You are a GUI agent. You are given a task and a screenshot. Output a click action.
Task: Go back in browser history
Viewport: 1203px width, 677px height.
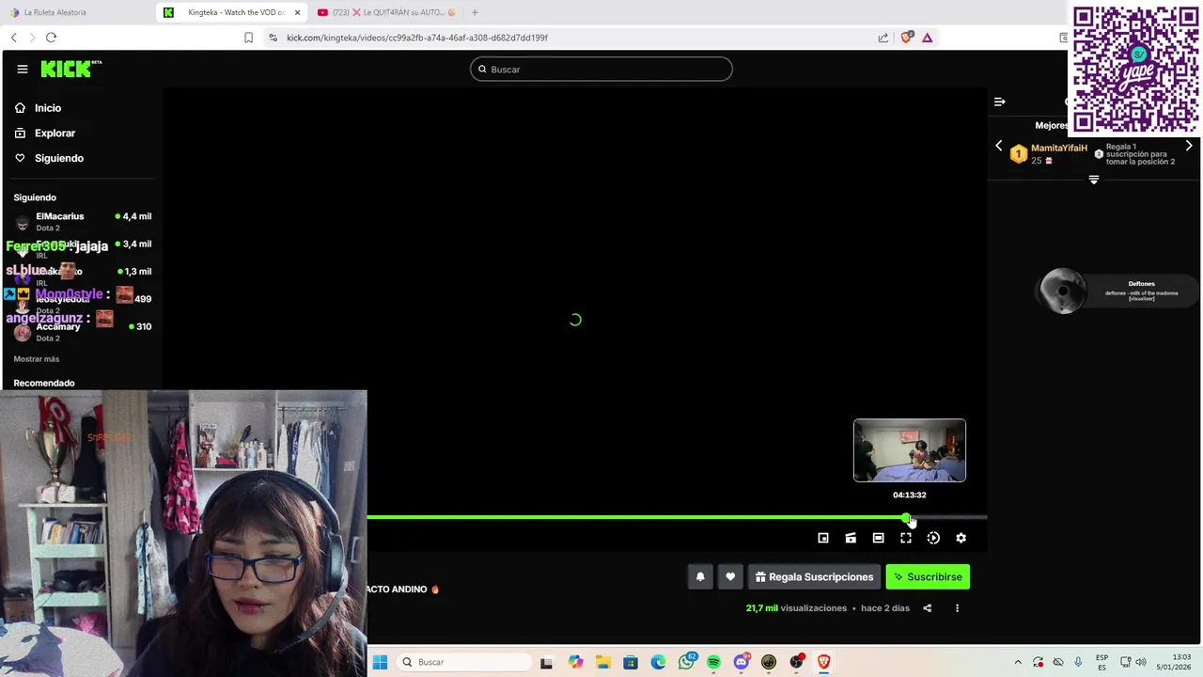point(13,38)
